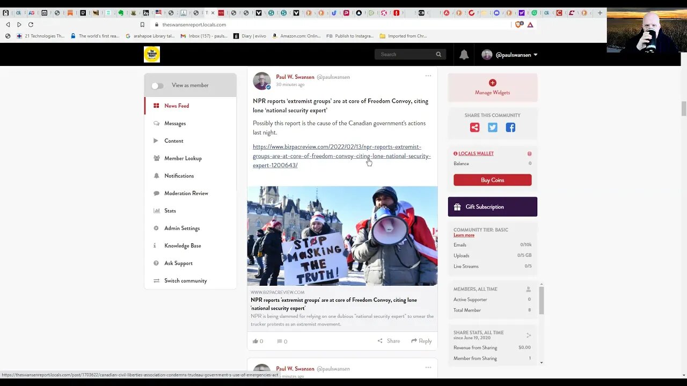This screenshot has width=687, height=386.
Task: Click the wallet coins icon
Action: tap(529, 154)
